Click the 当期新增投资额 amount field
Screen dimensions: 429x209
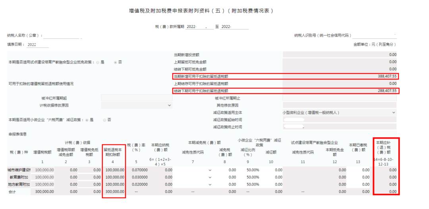pos(340,55)
